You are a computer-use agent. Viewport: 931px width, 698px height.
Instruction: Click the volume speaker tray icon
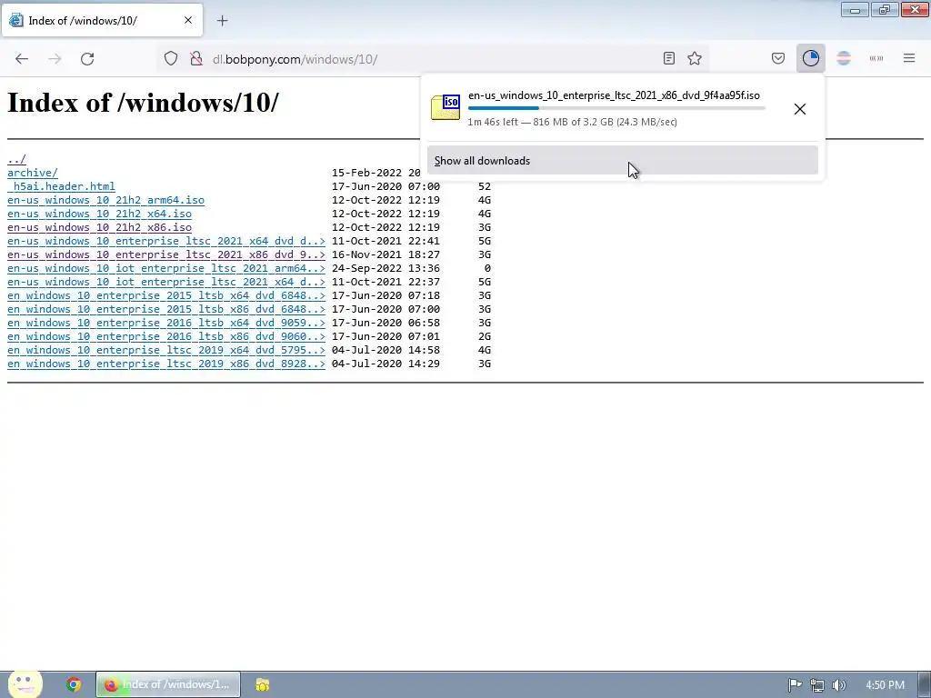838,685
